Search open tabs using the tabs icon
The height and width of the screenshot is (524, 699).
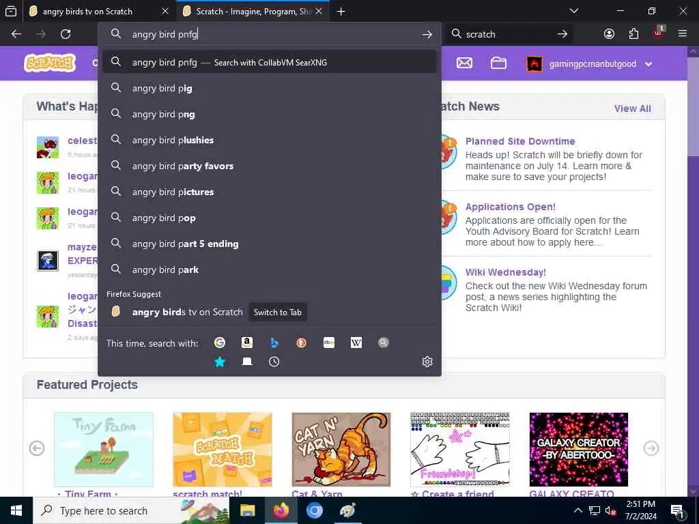tap(247, 362)
